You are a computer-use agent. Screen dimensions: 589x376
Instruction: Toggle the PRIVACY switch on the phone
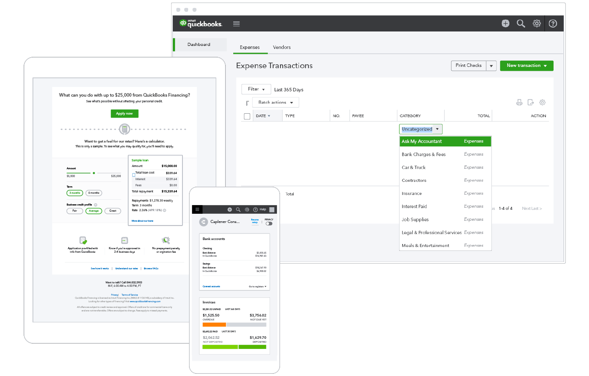[269, 223]
